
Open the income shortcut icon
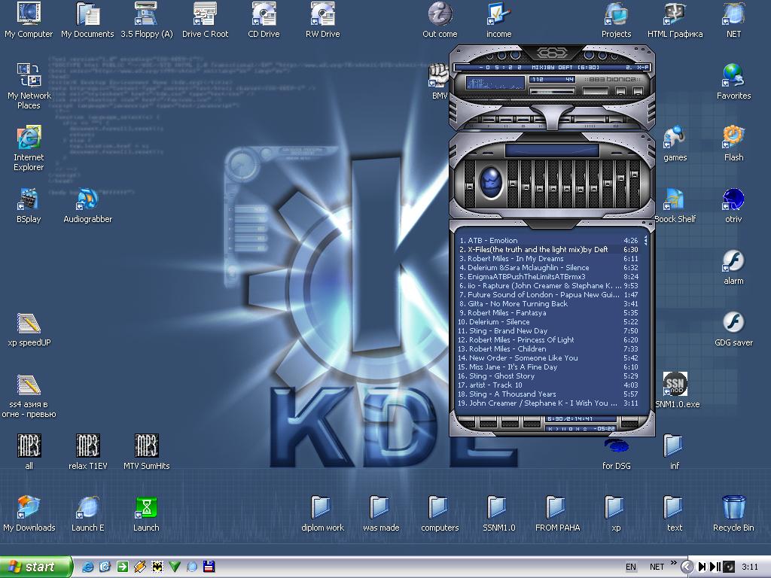point(498,20)
